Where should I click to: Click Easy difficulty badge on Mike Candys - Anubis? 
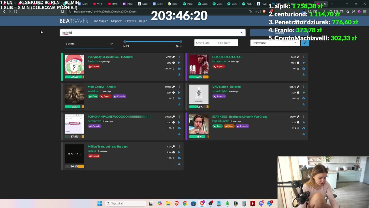[x=93, y=96]
